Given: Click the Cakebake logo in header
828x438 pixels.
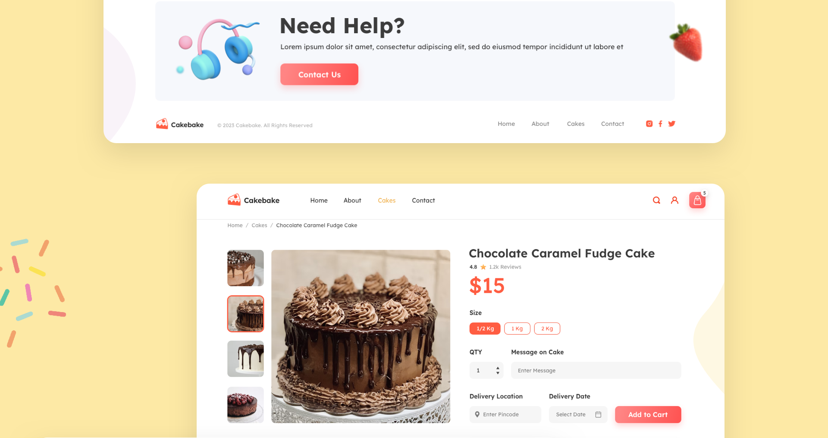Looking at the screenshot, I should tap(254, 200).
